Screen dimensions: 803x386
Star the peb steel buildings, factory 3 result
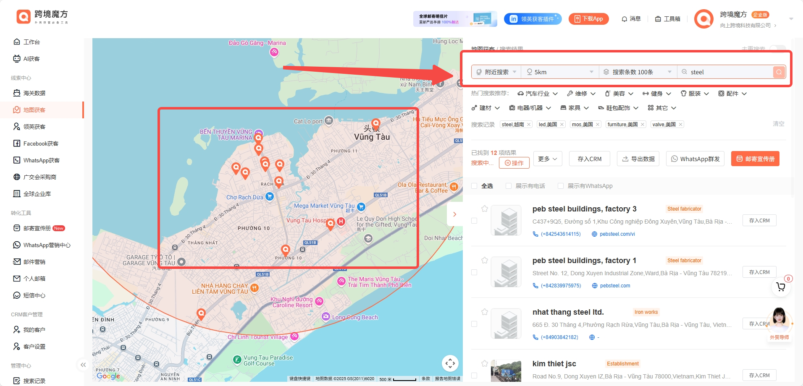click(x=485, y=209)
